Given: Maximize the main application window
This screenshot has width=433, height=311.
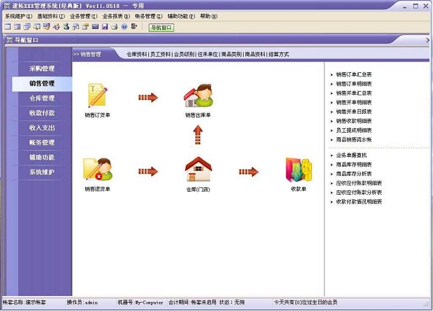Looking at the screenshot, I should (416, 6).
